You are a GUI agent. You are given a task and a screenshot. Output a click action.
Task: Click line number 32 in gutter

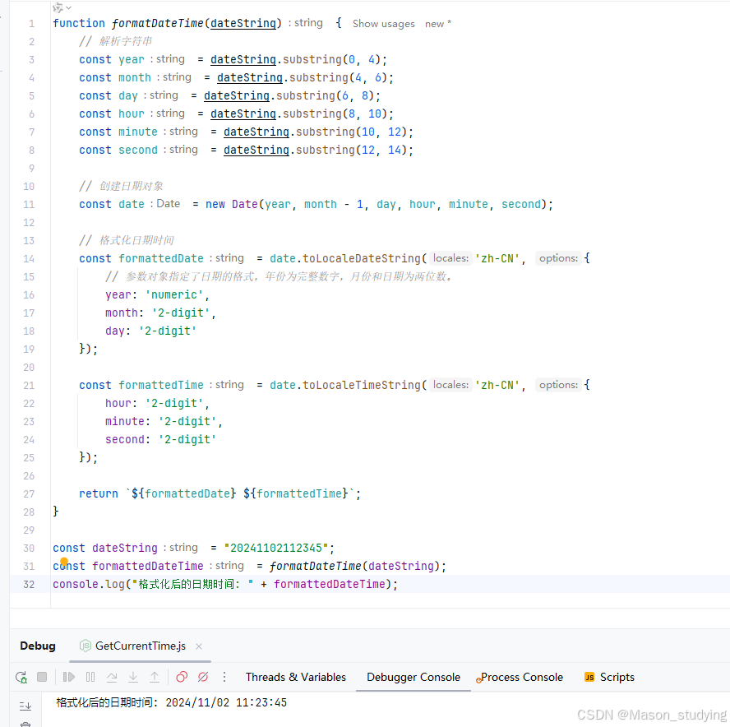point(29,584)
